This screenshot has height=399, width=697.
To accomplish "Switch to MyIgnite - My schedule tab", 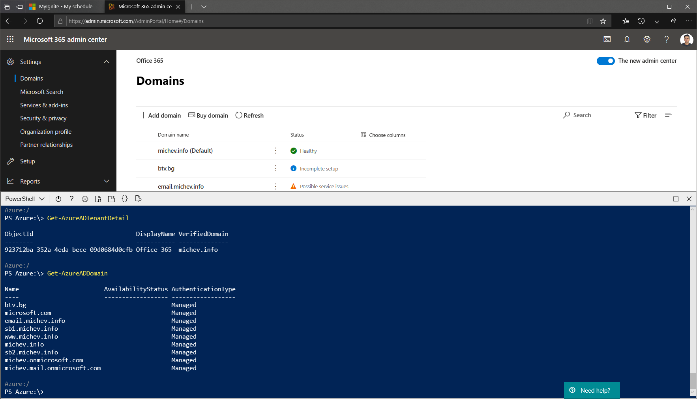I will click(x=66, y=7).
